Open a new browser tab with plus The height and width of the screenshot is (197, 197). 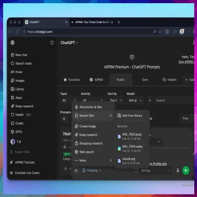(x=119, y=22)
